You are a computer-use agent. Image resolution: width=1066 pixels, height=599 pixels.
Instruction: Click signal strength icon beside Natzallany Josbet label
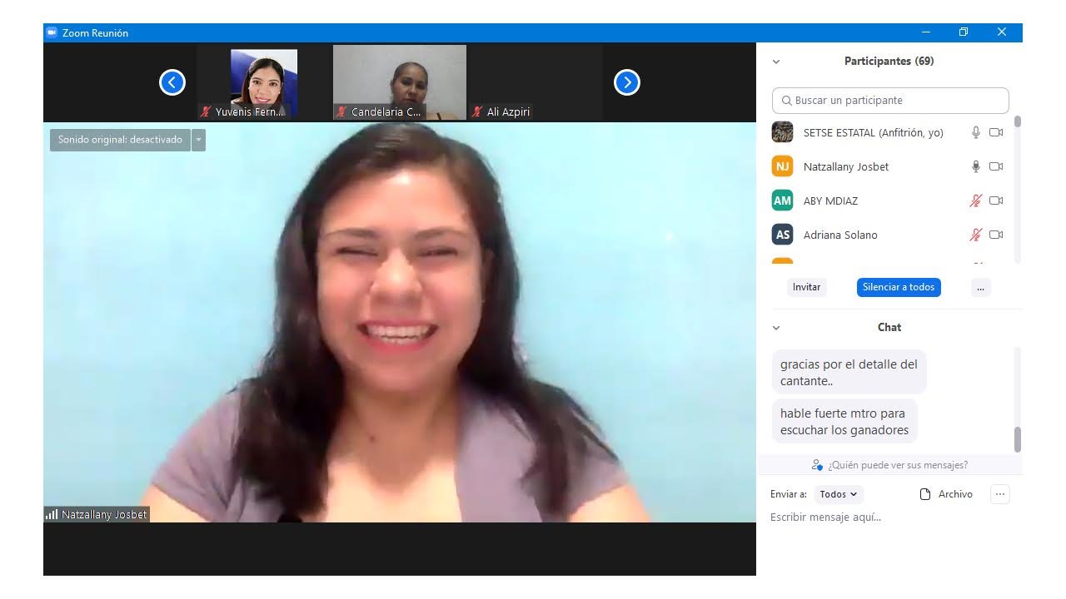52,515
